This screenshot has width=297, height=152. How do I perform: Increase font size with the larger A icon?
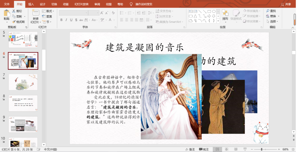[102, 13]
